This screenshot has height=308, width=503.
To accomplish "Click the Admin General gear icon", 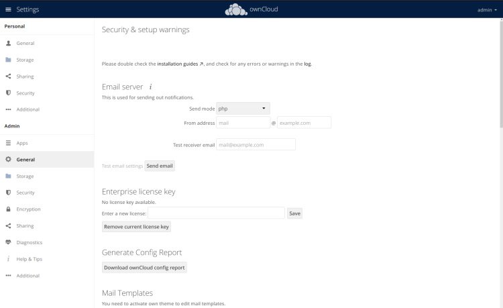I will click(x=8, y=160).
